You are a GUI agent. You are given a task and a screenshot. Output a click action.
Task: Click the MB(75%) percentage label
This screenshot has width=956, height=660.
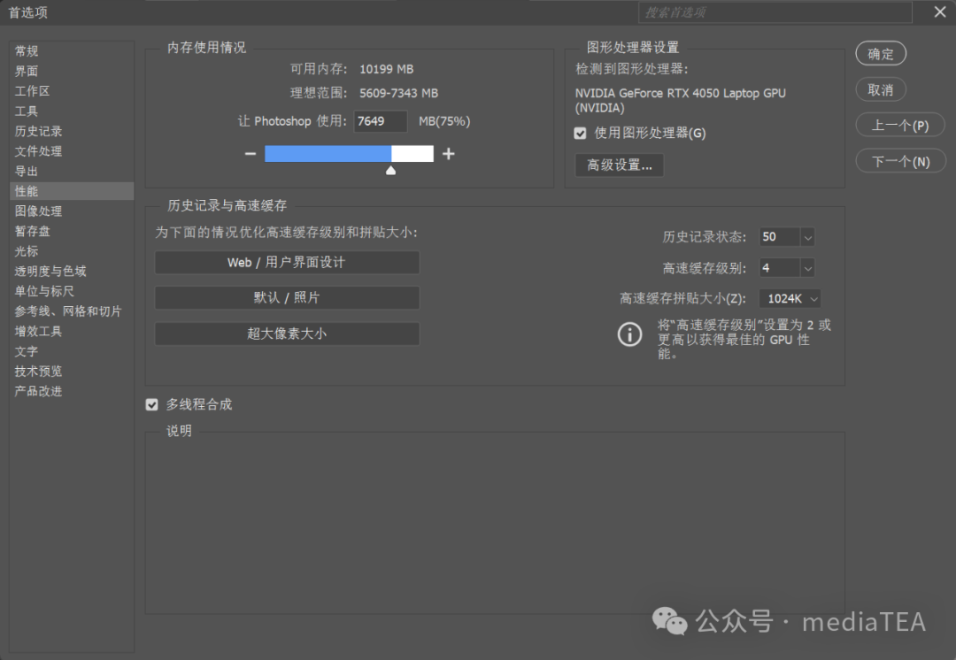[x=444, y=121]
